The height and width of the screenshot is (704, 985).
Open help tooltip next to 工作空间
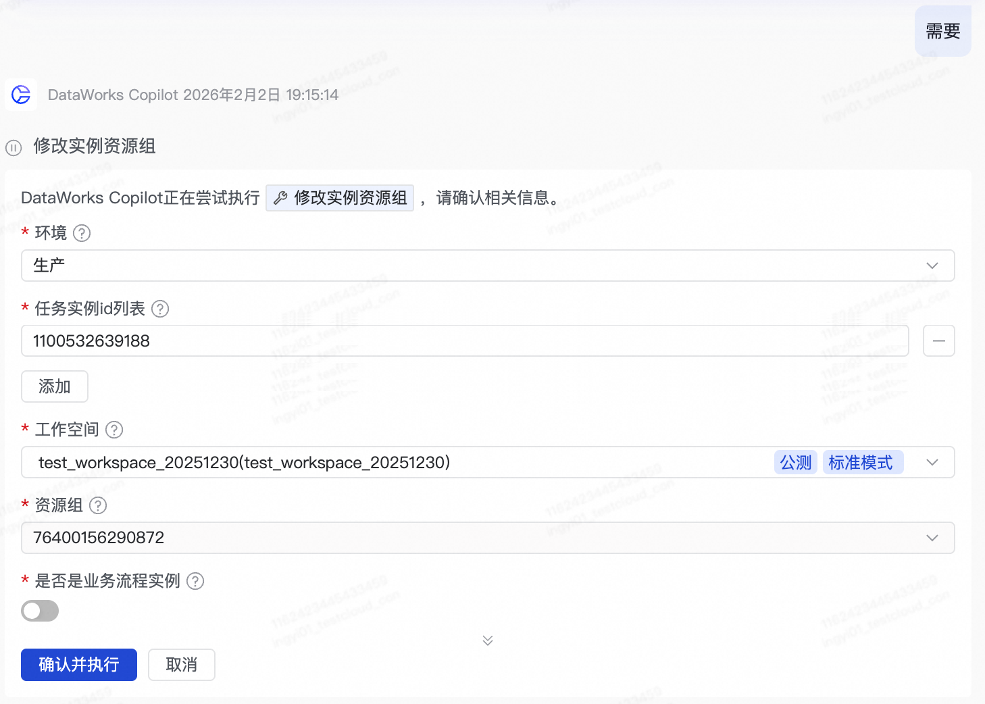coord(115,430)
